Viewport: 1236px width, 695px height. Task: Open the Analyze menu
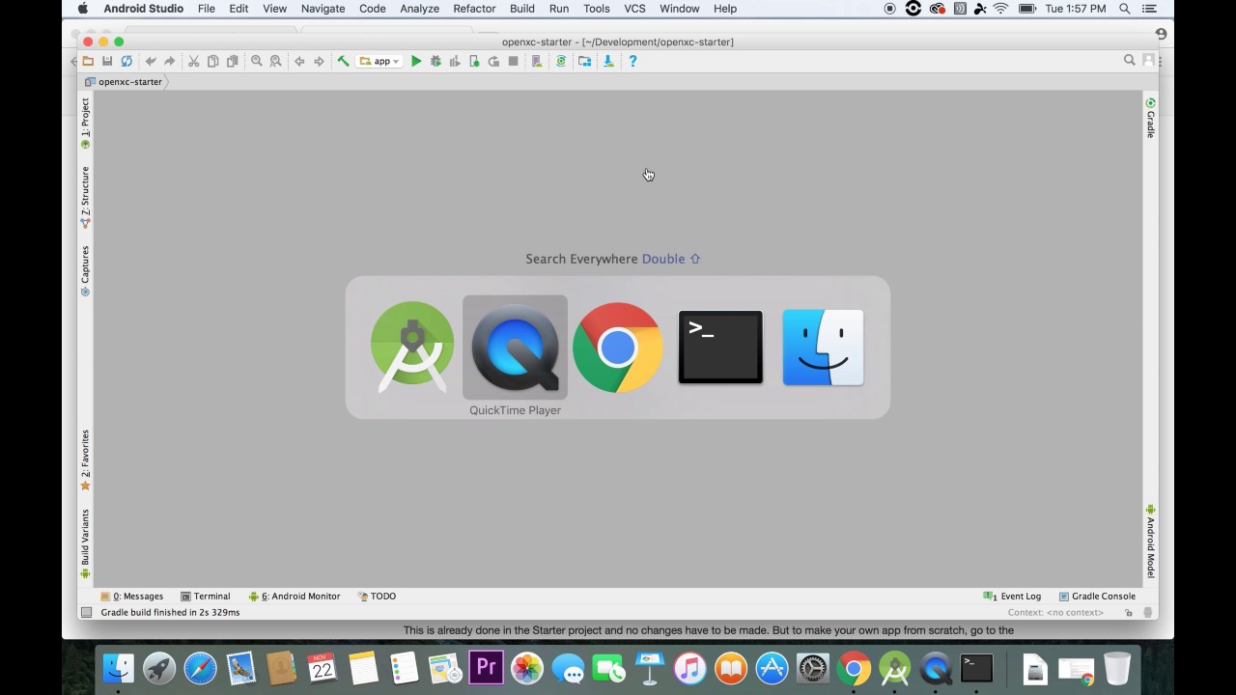coord(419,9)
